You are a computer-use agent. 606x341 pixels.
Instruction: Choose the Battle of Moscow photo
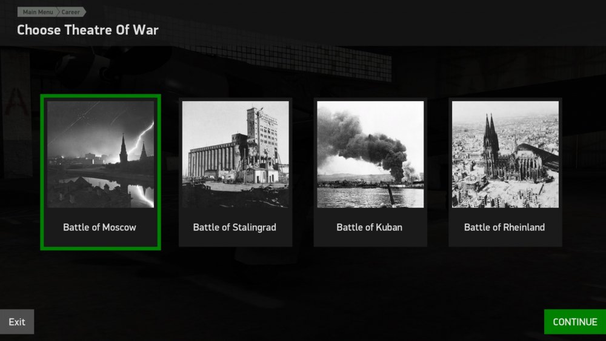101,154
